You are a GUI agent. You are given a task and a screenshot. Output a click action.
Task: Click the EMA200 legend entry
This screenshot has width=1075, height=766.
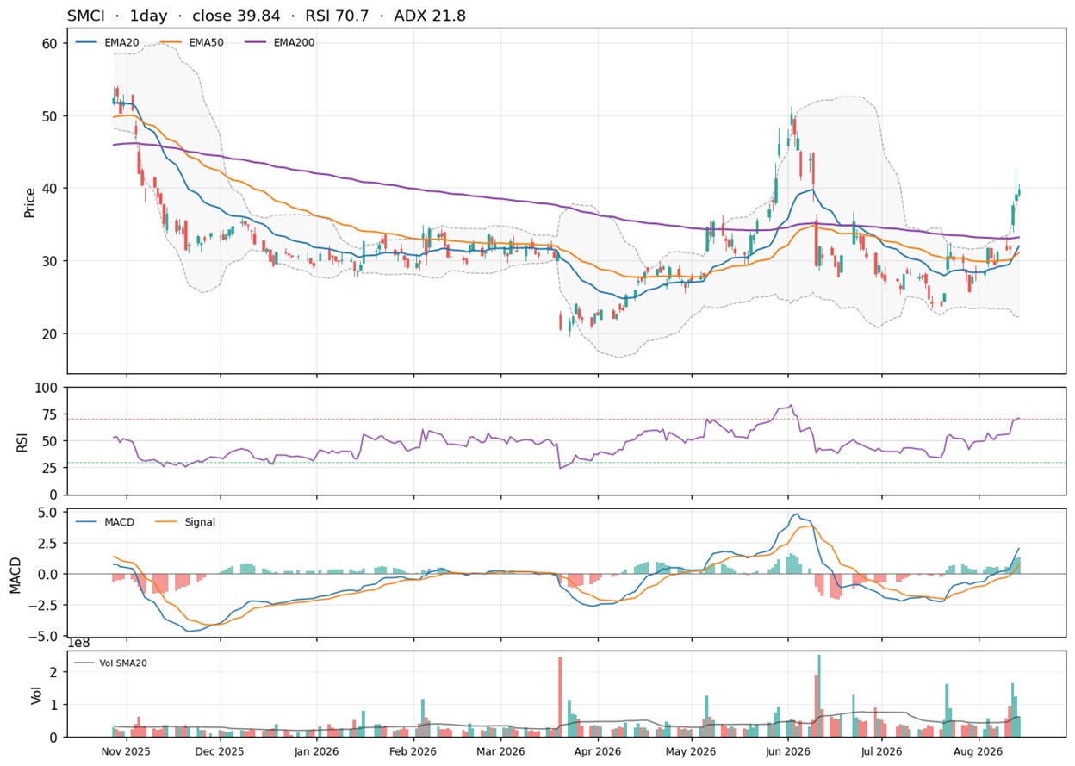point(279,41)
